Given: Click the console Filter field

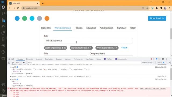Looking at the screenshot, I should 84,63.
